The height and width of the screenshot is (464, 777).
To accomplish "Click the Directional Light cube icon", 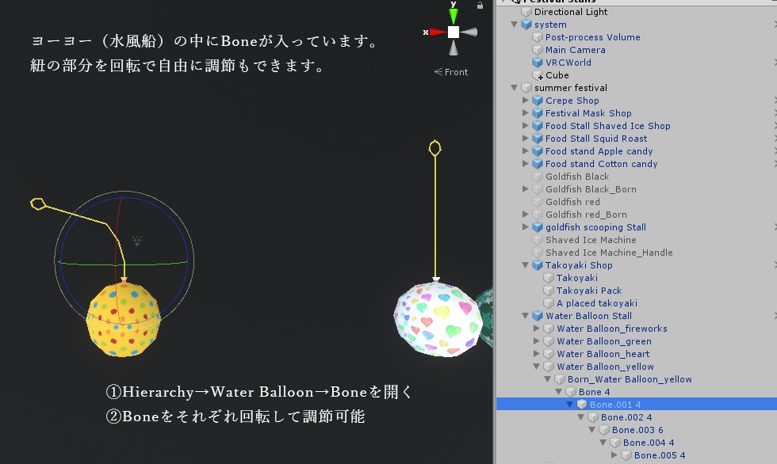I will tap(526, 12).
